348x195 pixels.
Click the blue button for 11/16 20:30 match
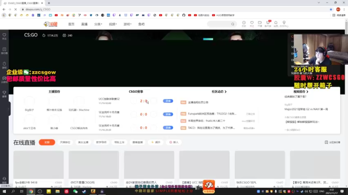[x=168, y=127]
